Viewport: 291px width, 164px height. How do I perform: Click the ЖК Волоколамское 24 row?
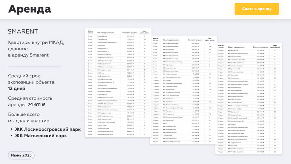click(x=249, y=121)
